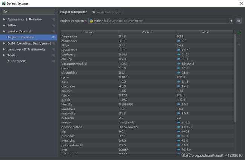Viewport: 245px width, 160px height.
Task: Click the update arrow for pip 19.0.3
Action: pyautogui.click(x=179, y=132)
